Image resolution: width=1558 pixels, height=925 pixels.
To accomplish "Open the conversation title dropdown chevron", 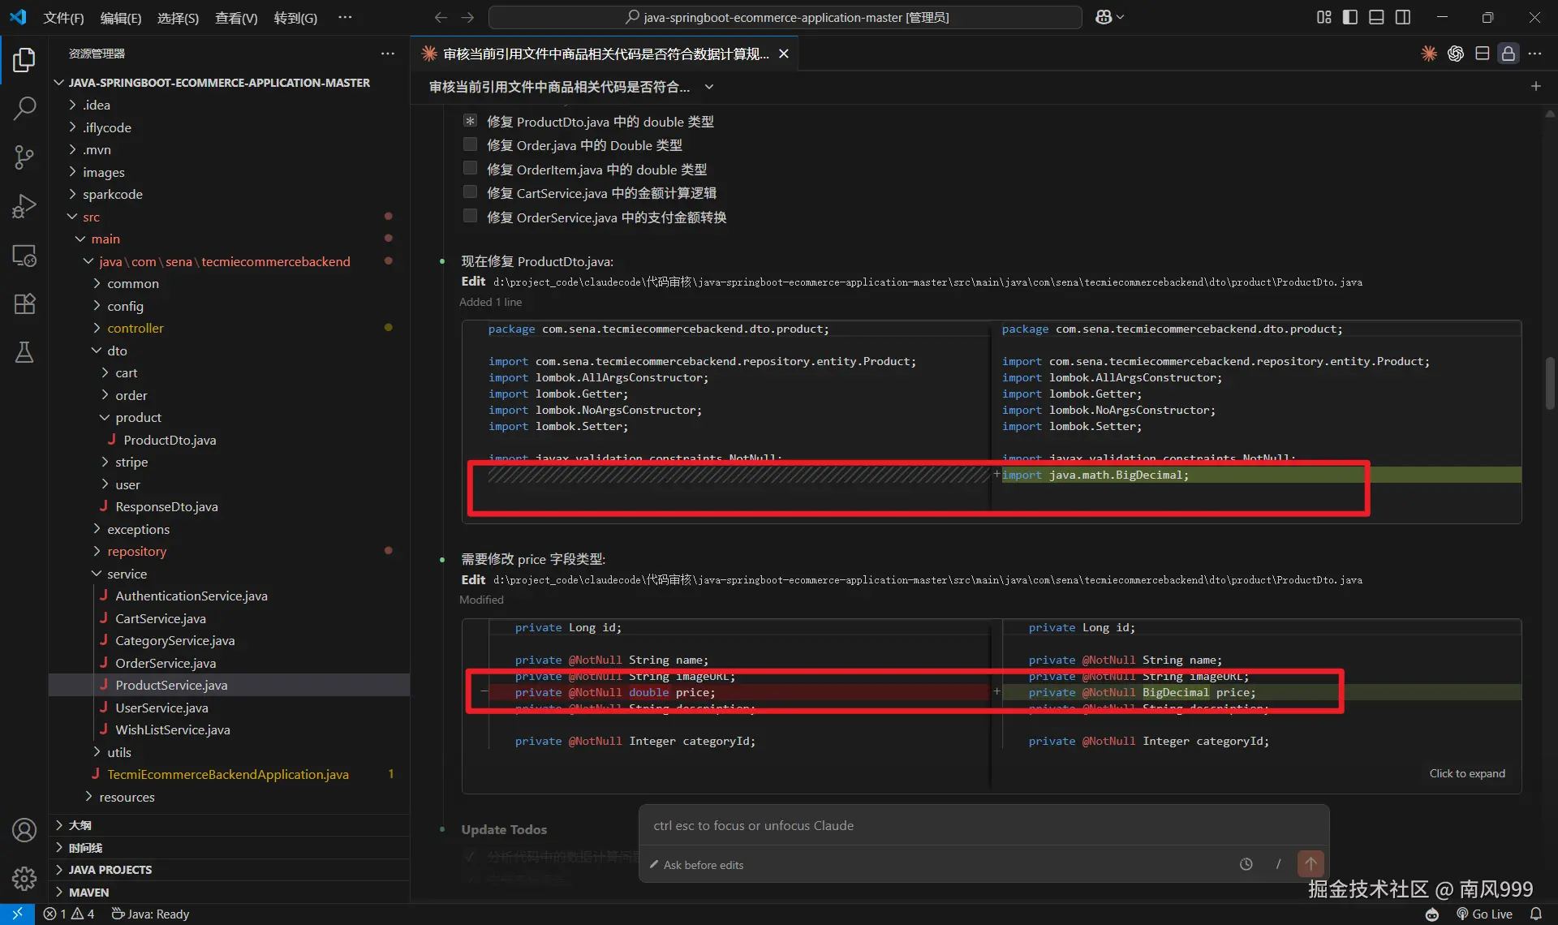I will [709, 87].
